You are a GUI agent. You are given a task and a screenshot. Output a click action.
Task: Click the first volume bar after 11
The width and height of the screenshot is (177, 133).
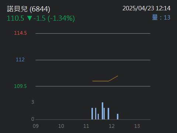coord(92,114)
